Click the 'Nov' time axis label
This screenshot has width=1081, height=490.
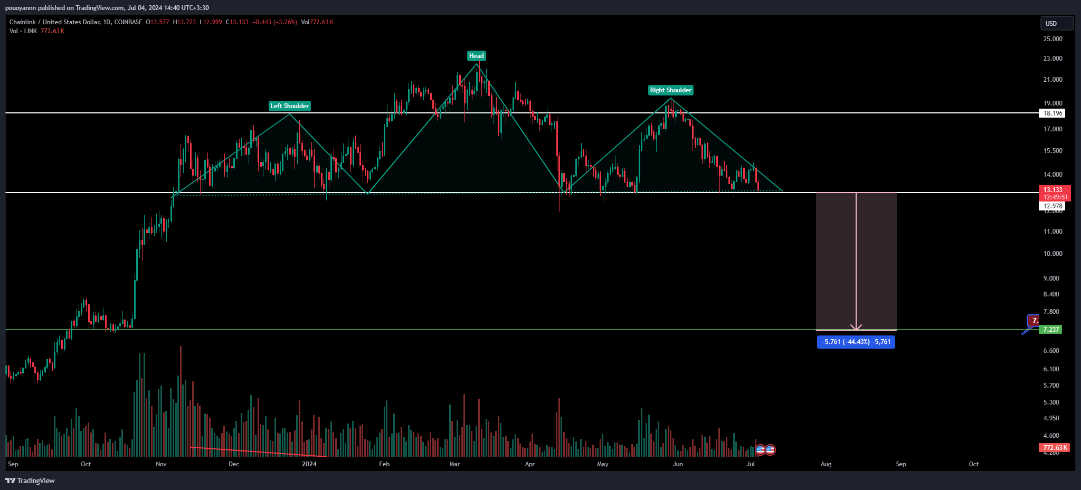point(161,464)
